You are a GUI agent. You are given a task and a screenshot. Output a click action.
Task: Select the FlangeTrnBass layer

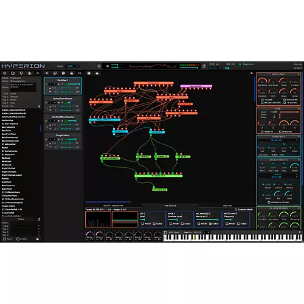click(63, 141)
